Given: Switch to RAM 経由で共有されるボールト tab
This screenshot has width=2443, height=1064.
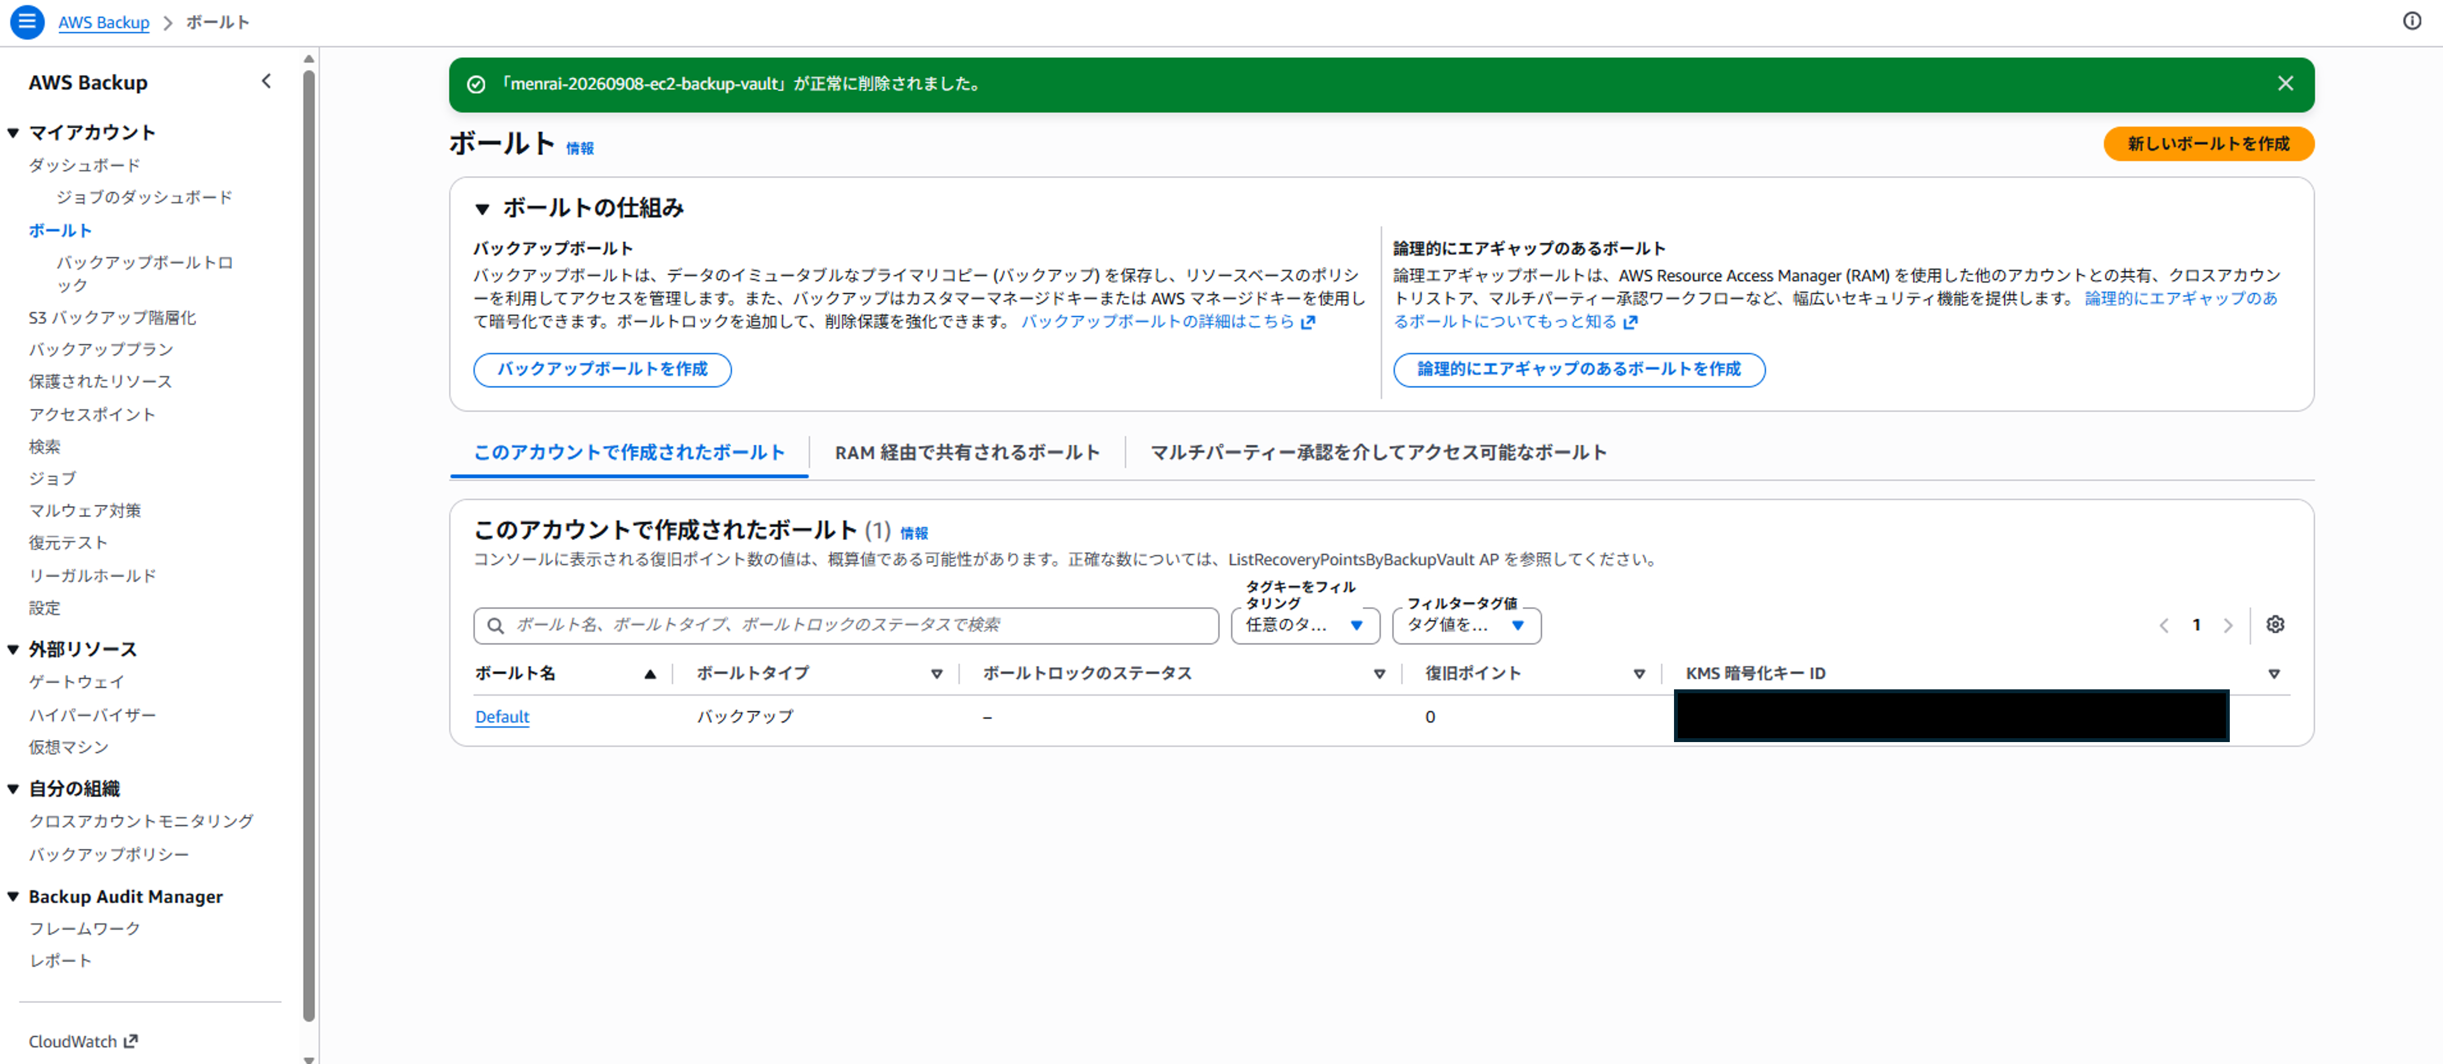Looking at the screenshot, I should [x=967, y=452].
